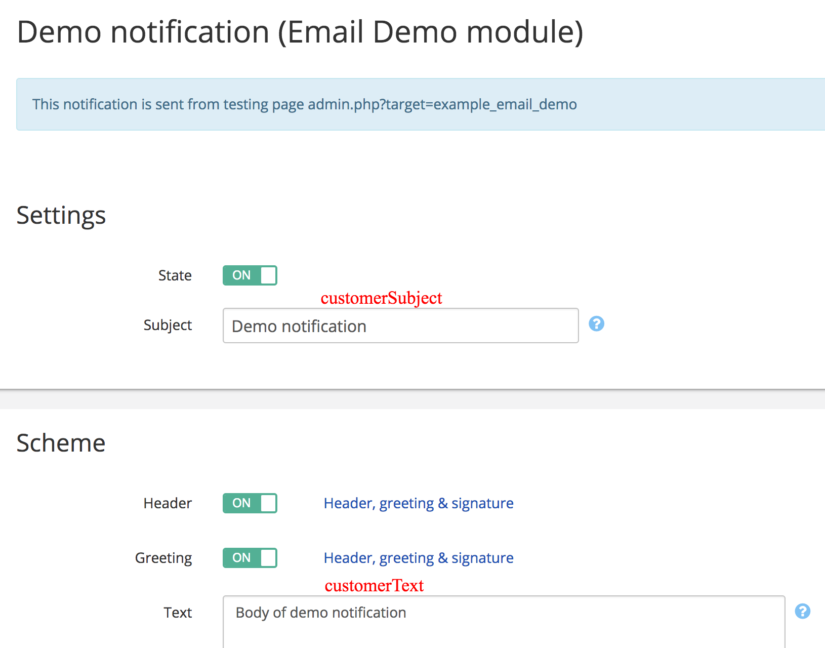The image size is (825, 648).
Task: Click the red customerSubject annotation
Action: pos(381,298)
